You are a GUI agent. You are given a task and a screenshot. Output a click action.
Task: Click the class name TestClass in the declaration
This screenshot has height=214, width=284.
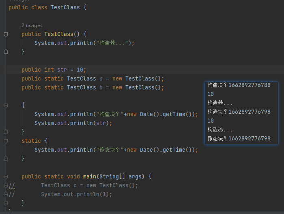(x=65, y=8)
